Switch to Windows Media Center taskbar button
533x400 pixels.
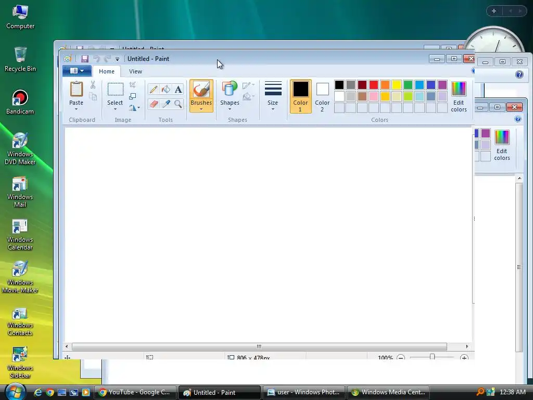(388, 392)
